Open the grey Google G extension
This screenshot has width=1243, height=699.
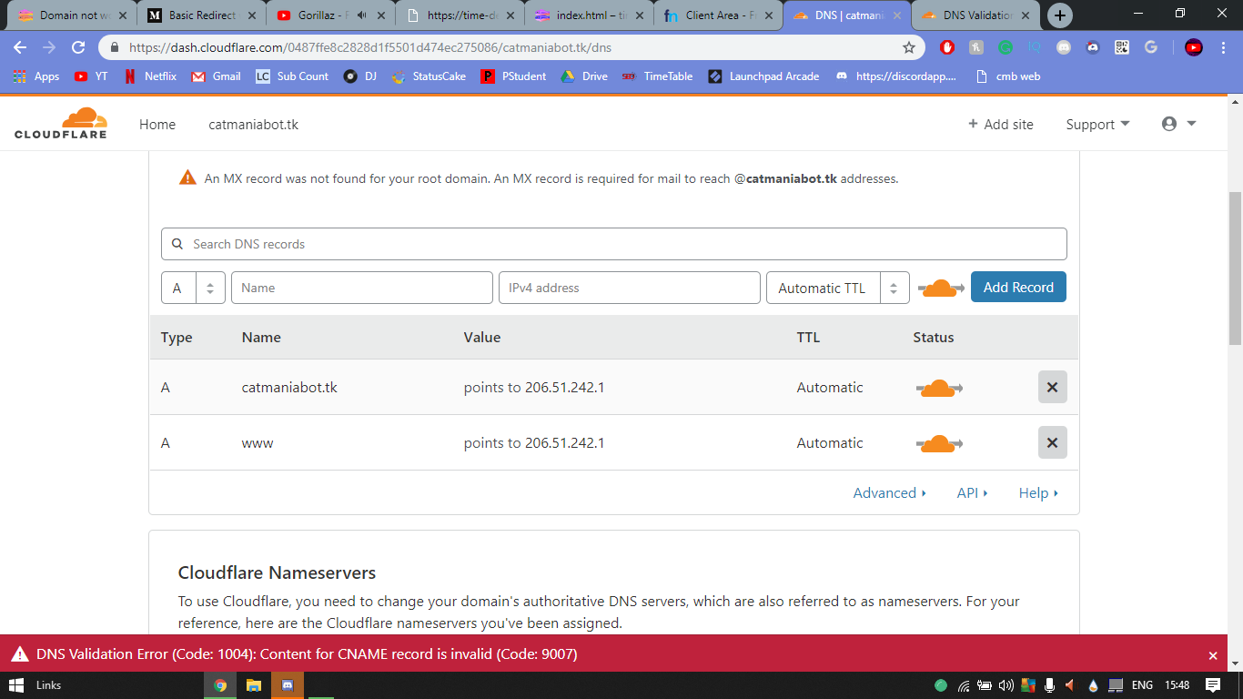pyautogui.click(x=1151, y=47)
